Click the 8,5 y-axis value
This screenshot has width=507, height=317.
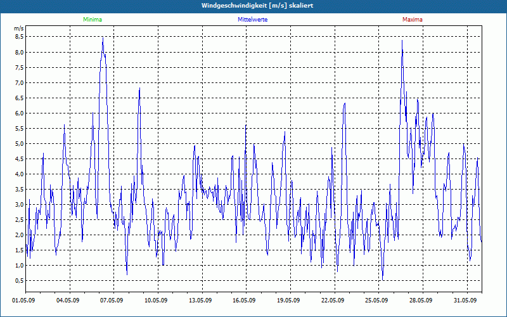[19, 37]
